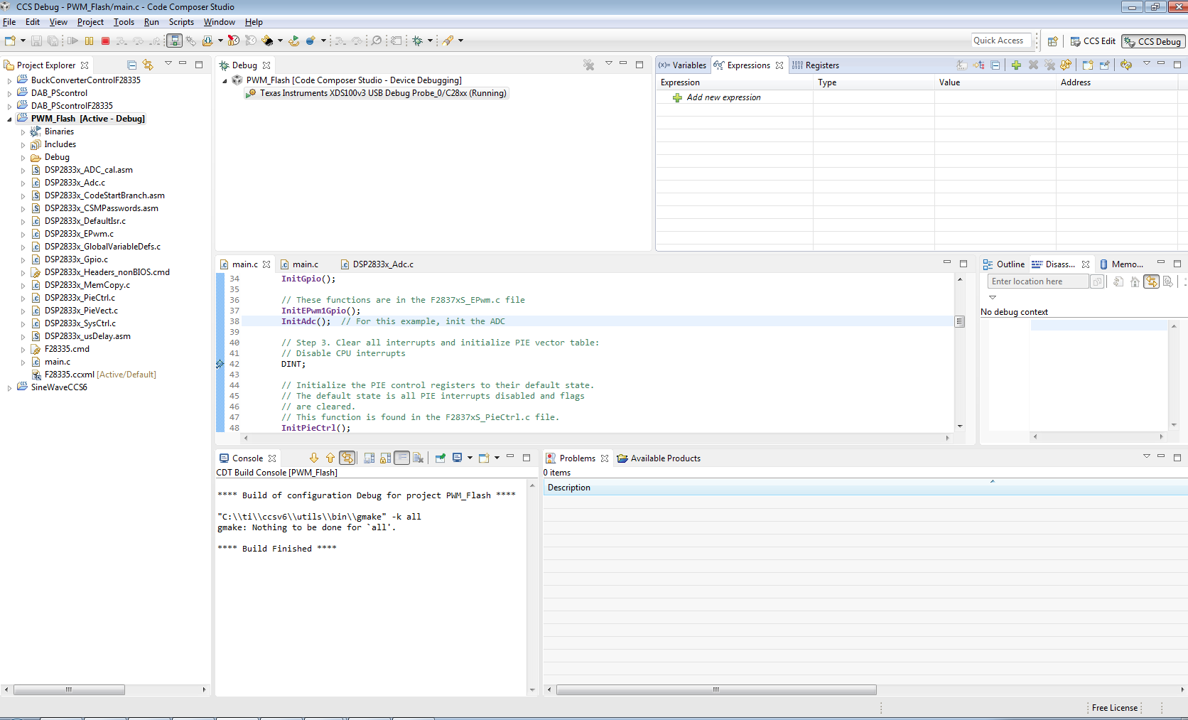1188x720 pixels.
Task: Switch to the Registers tab
Action: click(822, 65)
